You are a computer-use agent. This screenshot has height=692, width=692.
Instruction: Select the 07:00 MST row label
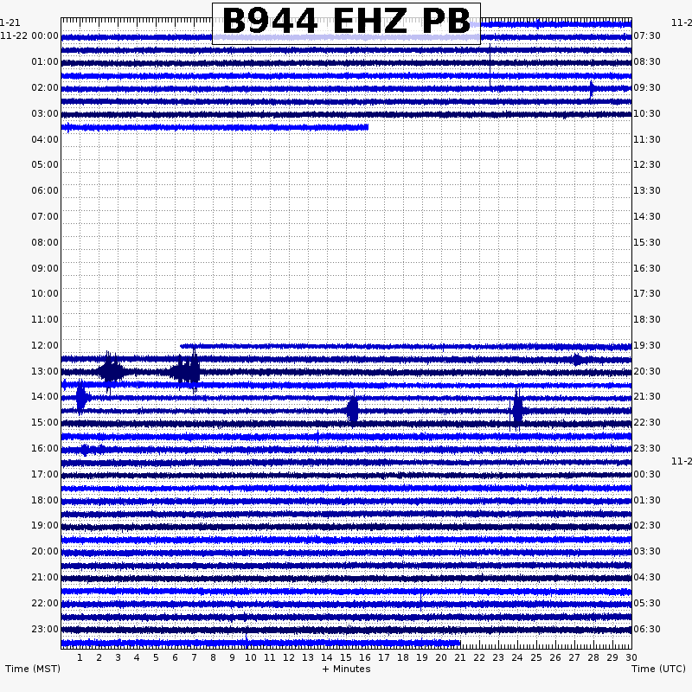click(45, 217)
